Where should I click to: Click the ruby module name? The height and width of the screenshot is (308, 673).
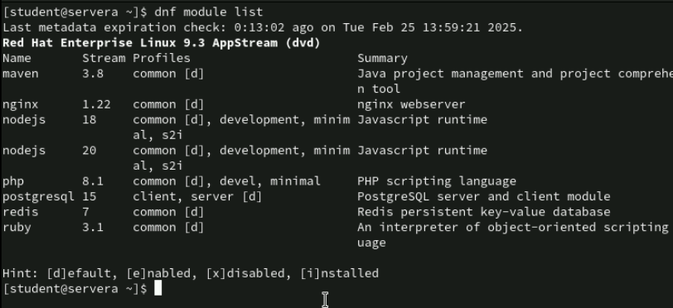pyautogui.click(x=17, y=228)
